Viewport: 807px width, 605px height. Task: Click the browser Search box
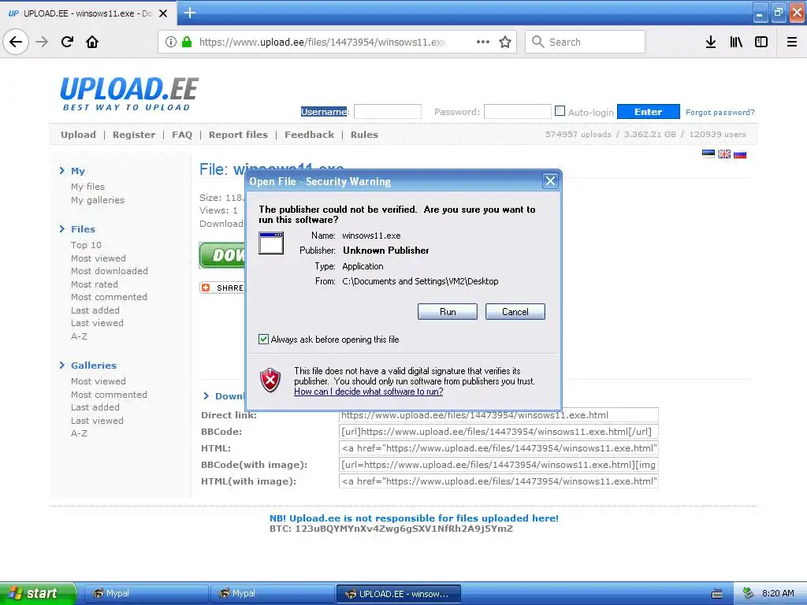586,42
